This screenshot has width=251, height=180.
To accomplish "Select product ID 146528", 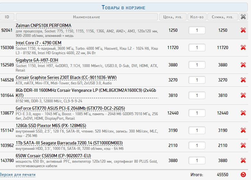I will tap(7, 80).
